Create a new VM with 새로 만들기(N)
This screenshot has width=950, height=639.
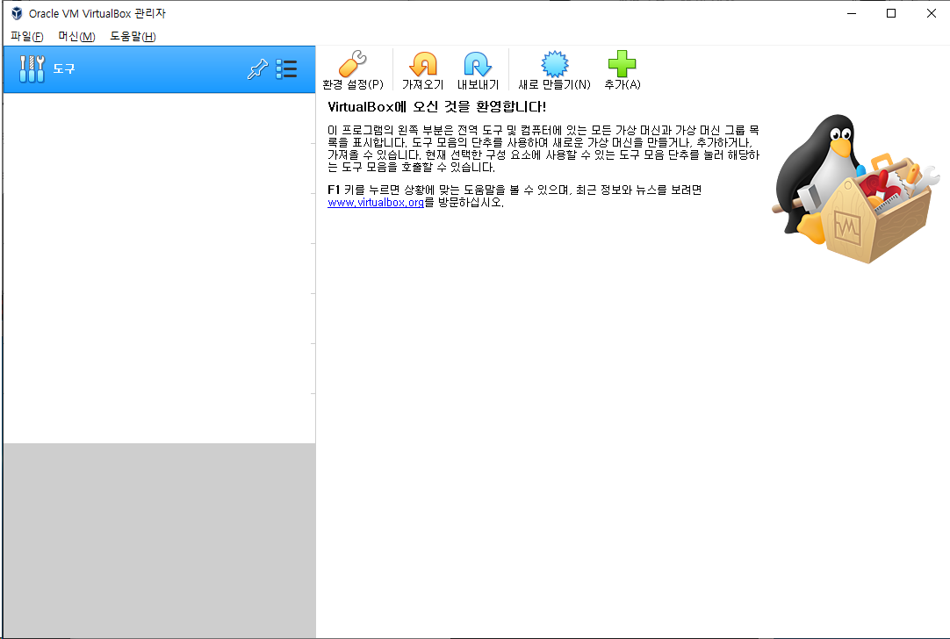[554, 69]
